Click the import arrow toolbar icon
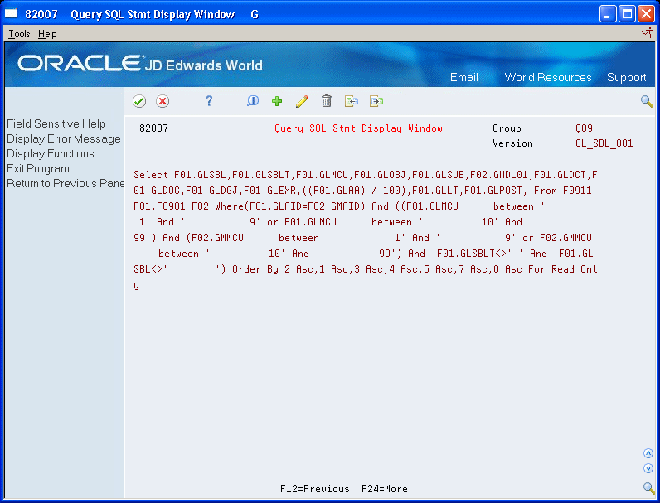Image resolution: width=660 pixels, height=503 pixels. 352,101
